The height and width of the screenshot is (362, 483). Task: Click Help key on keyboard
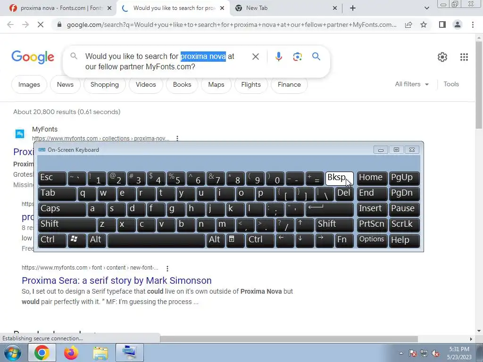tap(404, 240)
